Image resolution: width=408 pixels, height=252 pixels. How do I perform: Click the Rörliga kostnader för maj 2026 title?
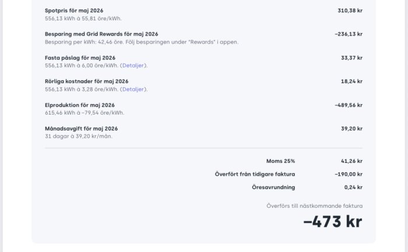[x=86, y=81]
